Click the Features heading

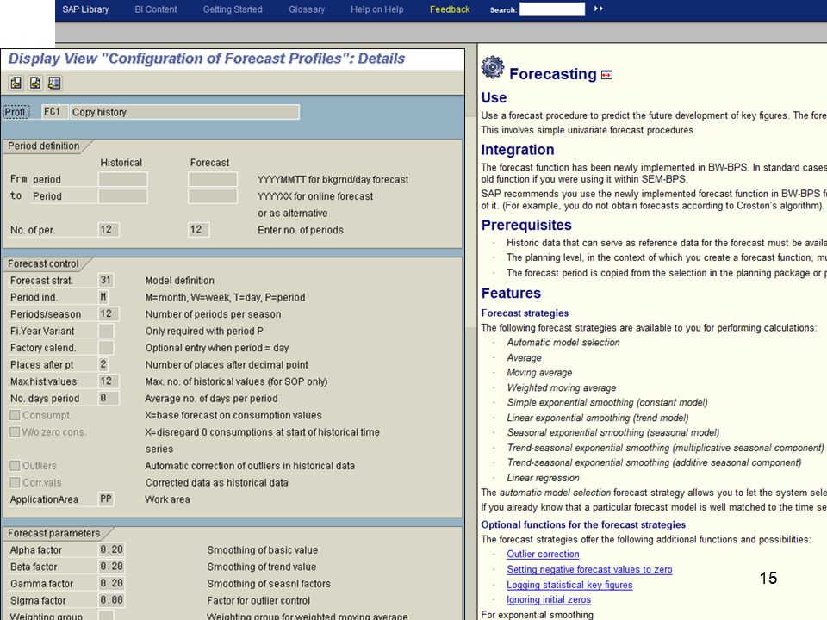coord(511,293)
